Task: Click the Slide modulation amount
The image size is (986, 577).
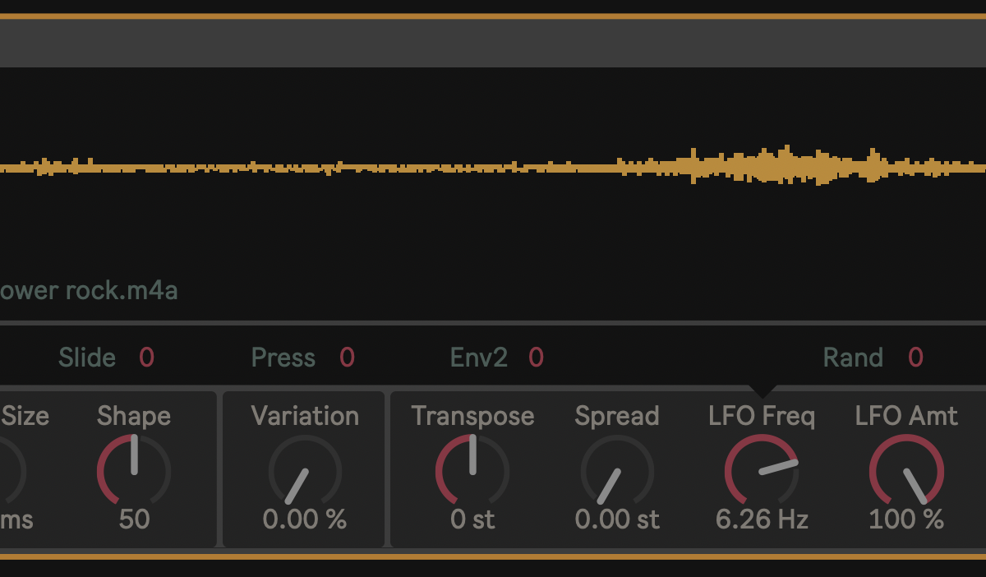Action: pyautogui.click(x=146, y=358)
